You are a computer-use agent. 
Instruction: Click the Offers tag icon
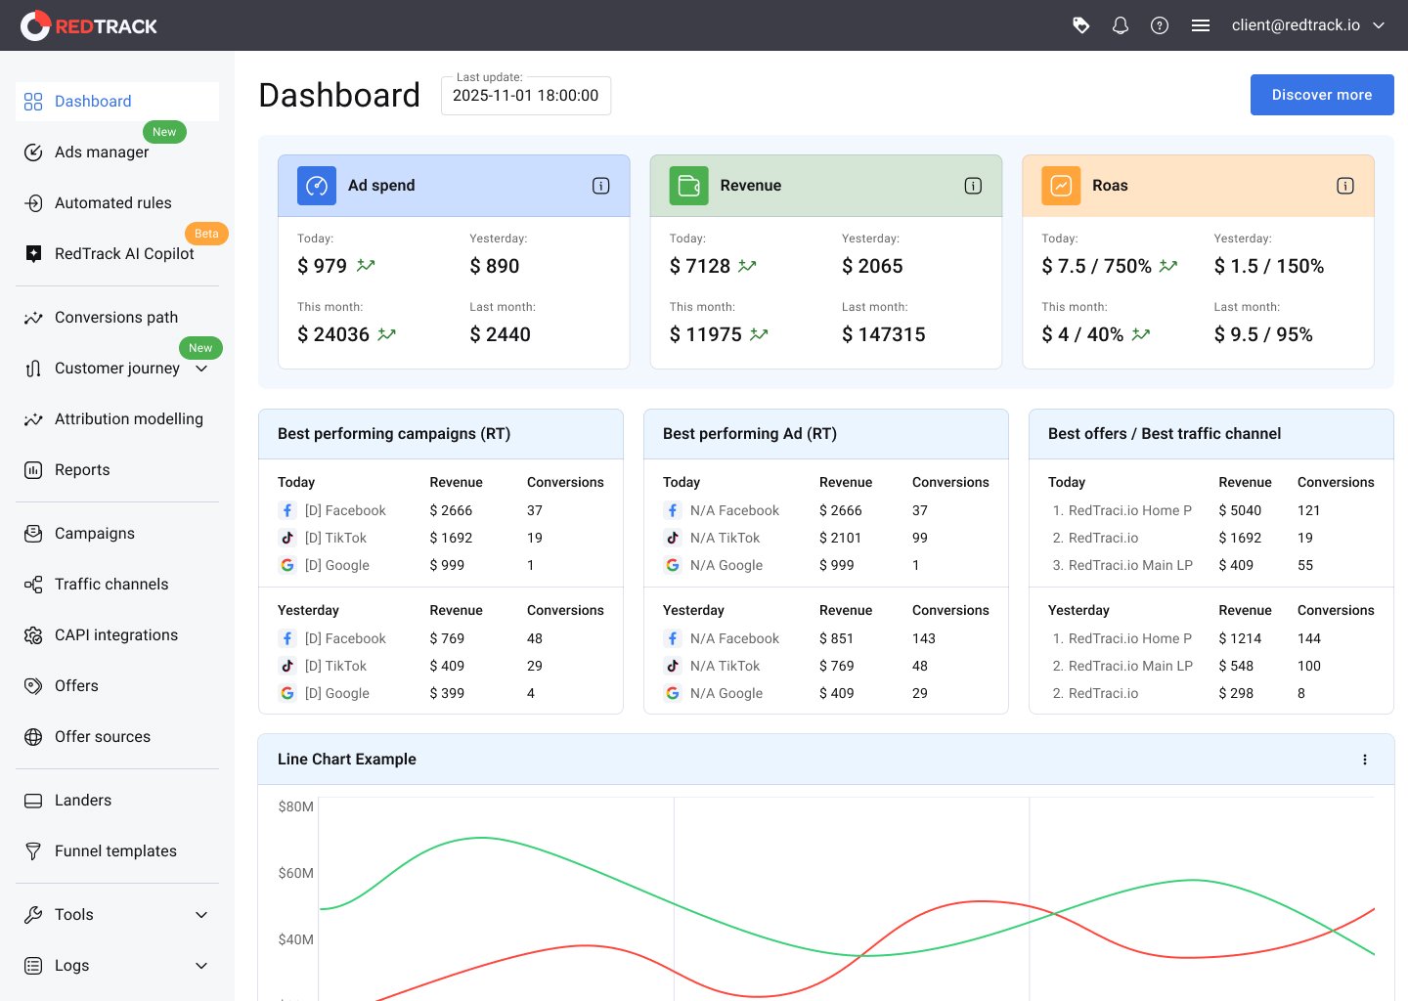[x=33, y=686]
